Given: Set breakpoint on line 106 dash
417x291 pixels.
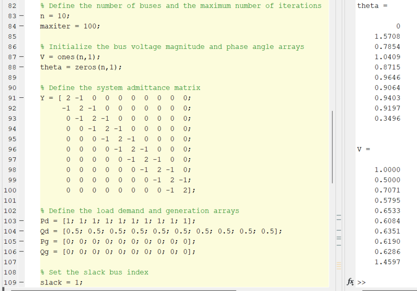Looking at the screenshot, I should [21, 251].
